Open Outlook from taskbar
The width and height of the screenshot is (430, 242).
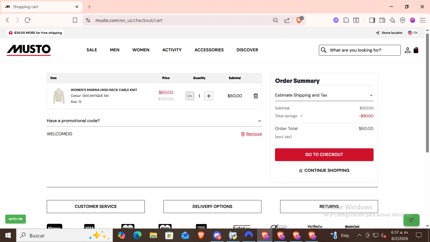185,235
